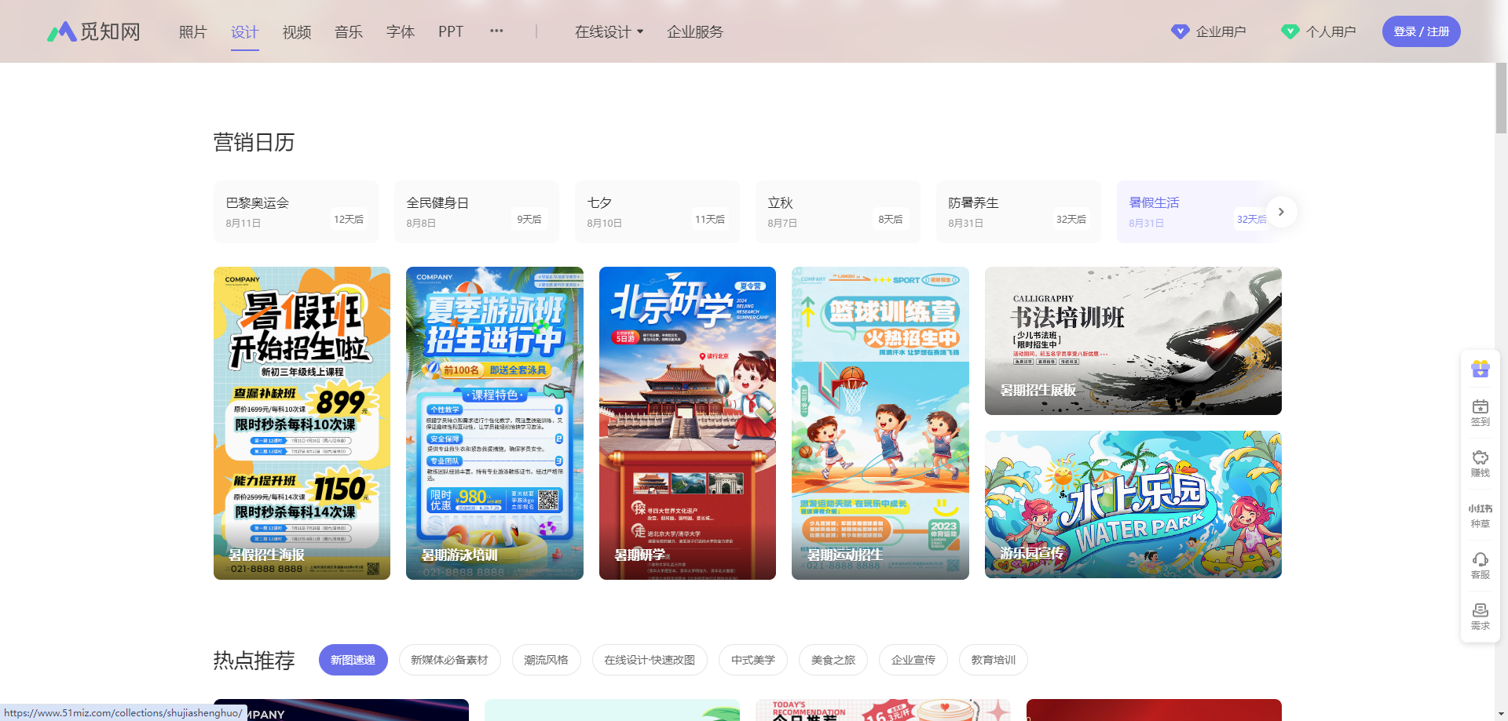Click the 企业用户 diamond icon

click(x=1180, y=31)
